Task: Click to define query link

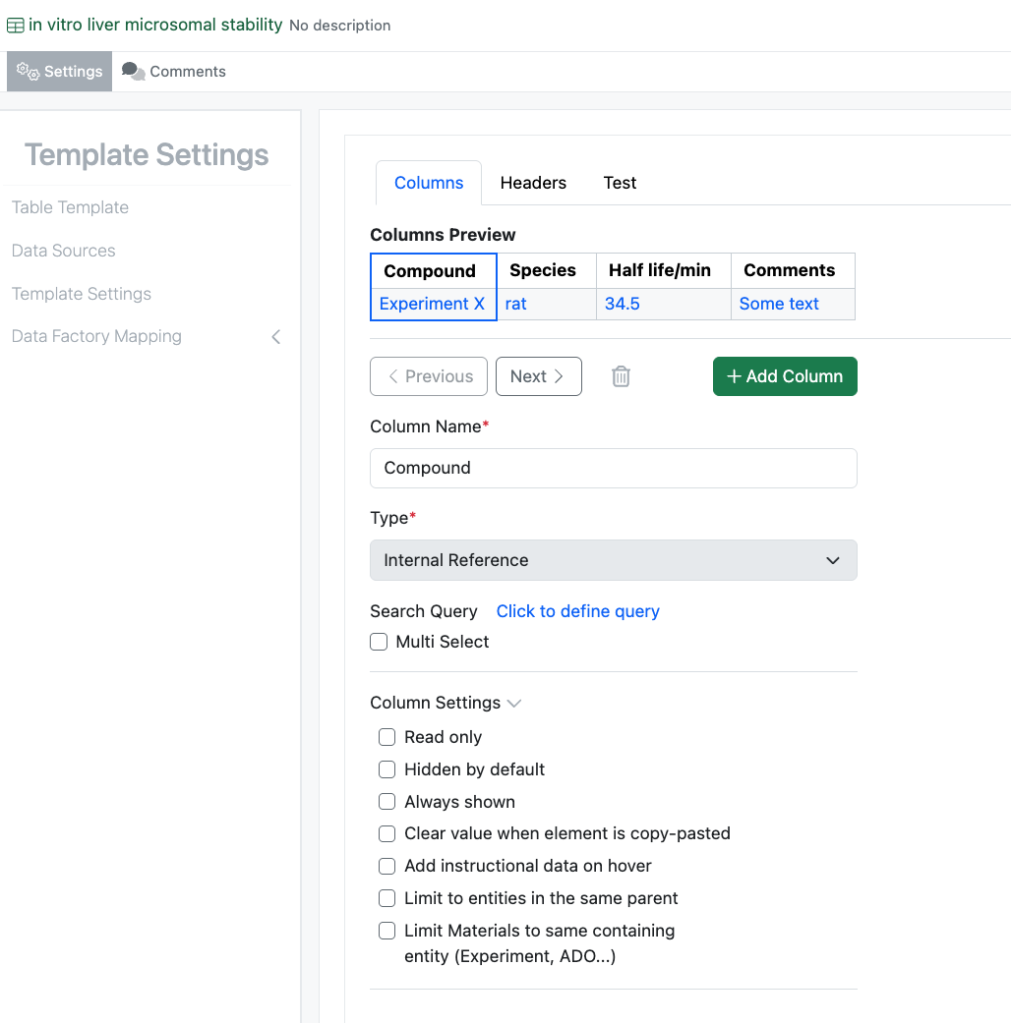Action: tap(577, 611)
